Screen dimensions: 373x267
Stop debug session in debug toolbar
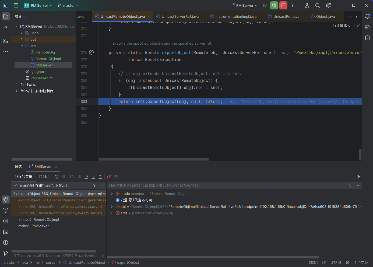pos(63,177)
